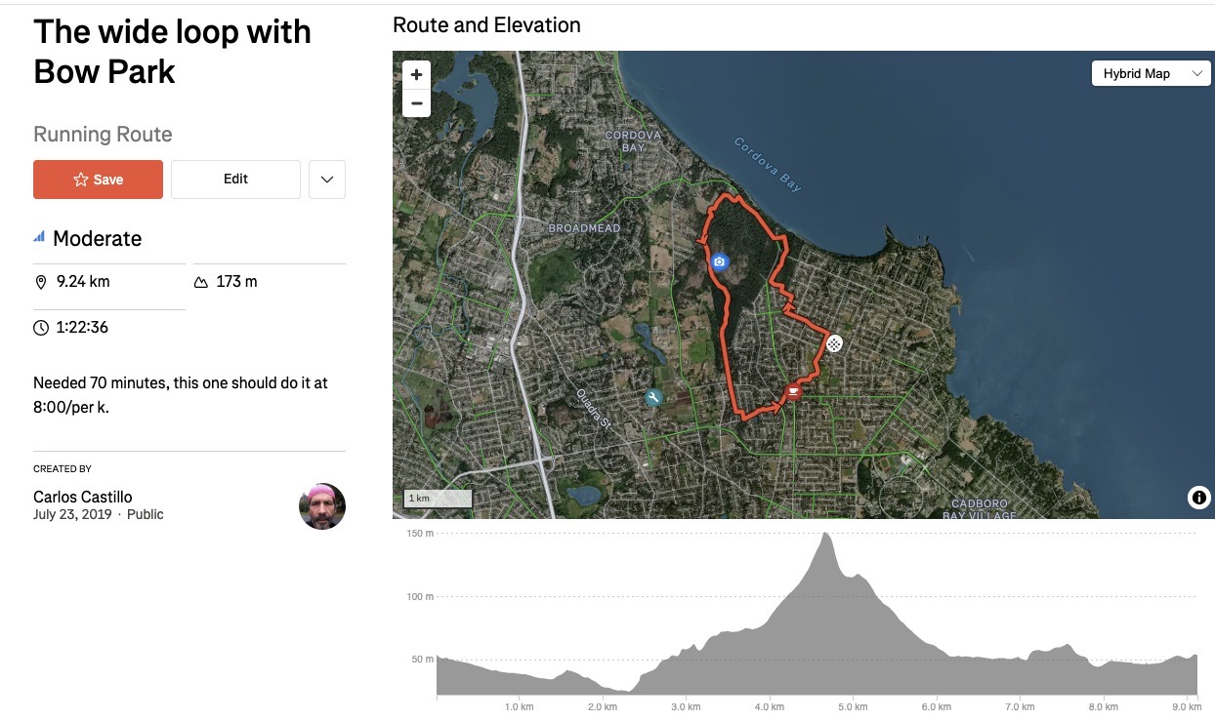Screen dimensions: 1215x721
Task: Open the map info attribution icon
Action: [1198, 498]
